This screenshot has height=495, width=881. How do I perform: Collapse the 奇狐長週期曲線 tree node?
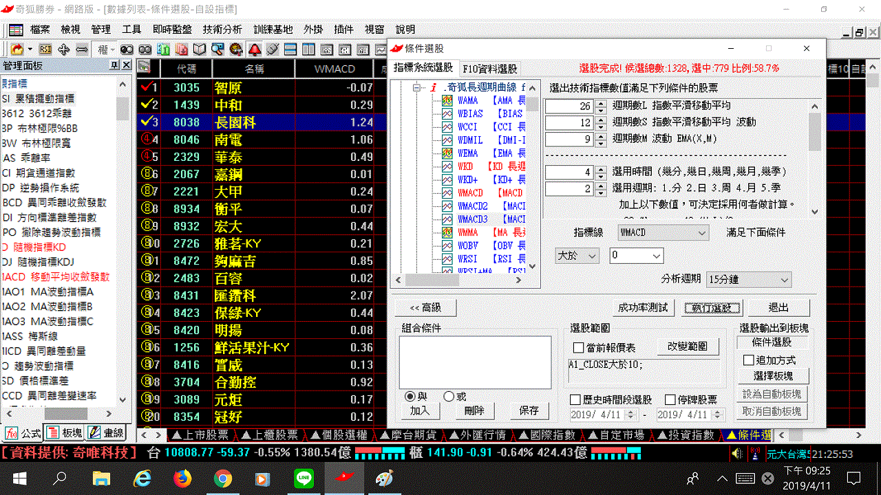[x=416, y=88]
